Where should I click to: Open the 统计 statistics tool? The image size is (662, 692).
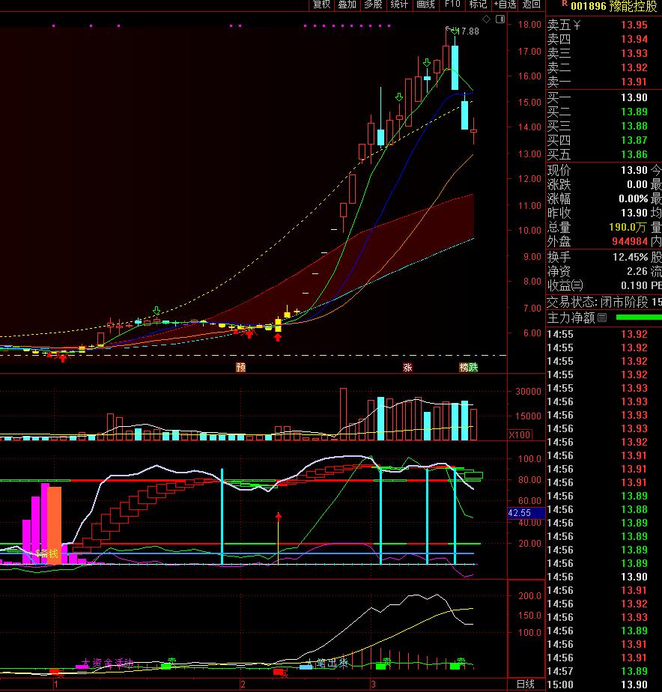(399, 4)
